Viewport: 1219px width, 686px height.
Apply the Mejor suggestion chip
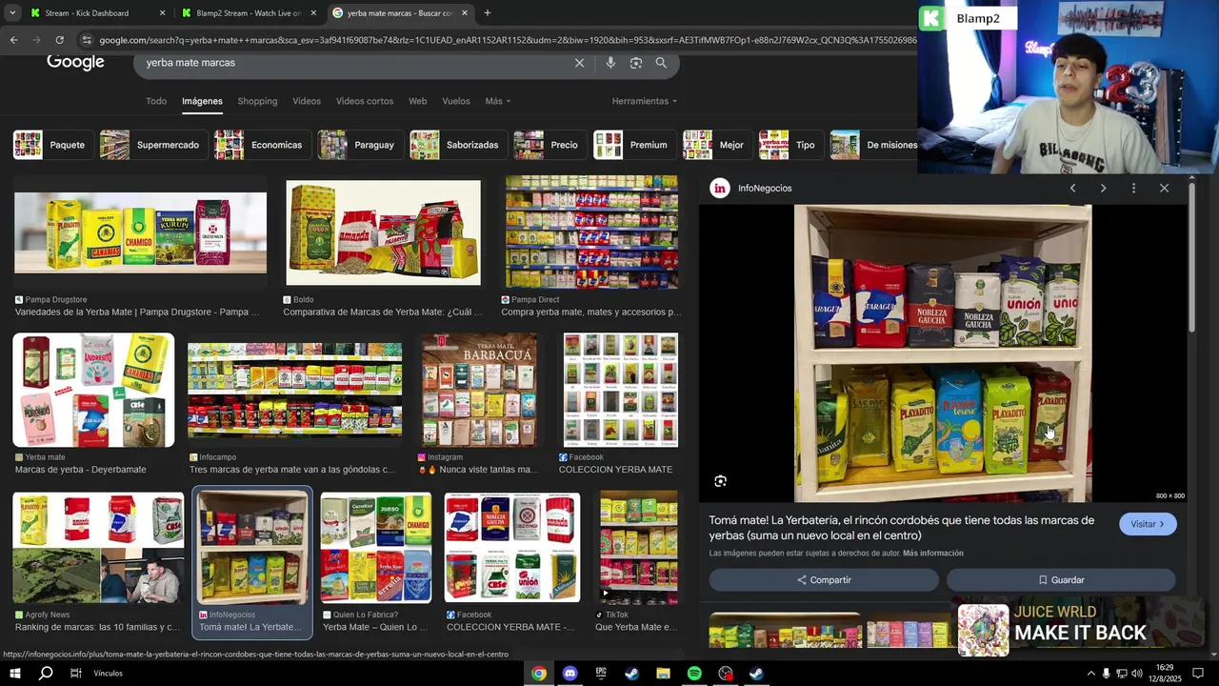click(715, 145)
